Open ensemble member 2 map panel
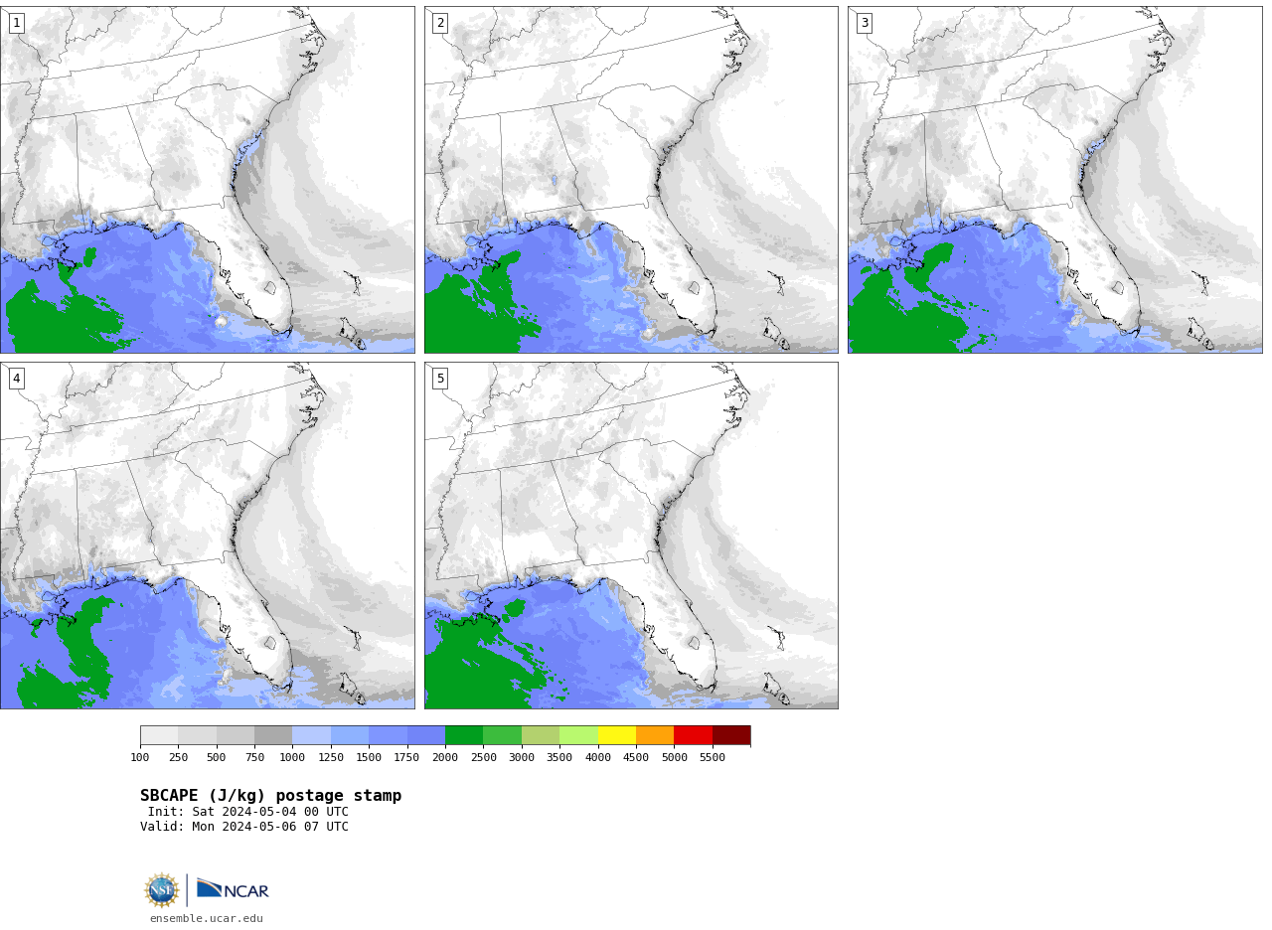 pos(631,180)
